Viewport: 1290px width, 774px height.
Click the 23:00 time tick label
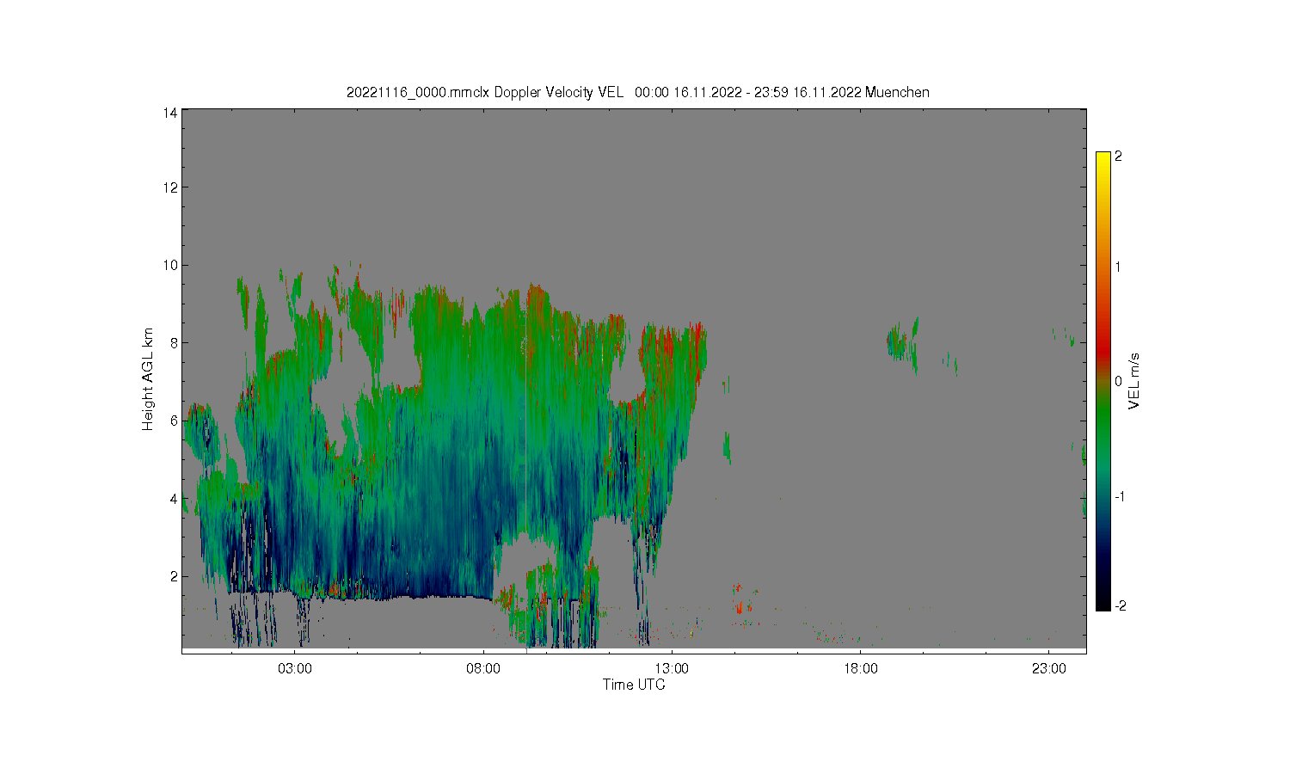click(1048, 669)
